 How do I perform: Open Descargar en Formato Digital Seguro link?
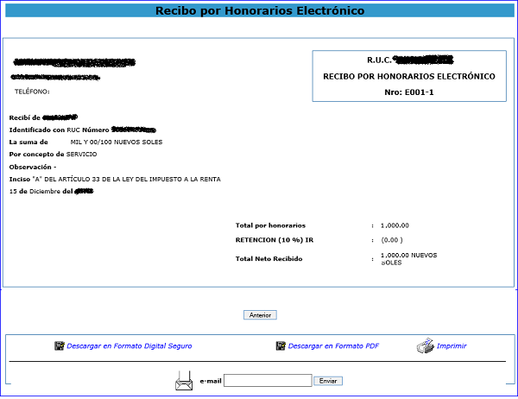point(129,345)
